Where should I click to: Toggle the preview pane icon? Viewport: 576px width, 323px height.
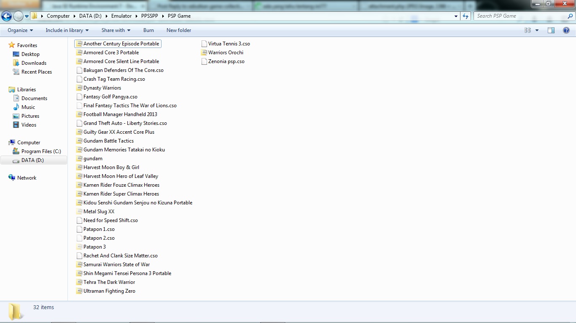pyautogui.click(x=551, y=30)
